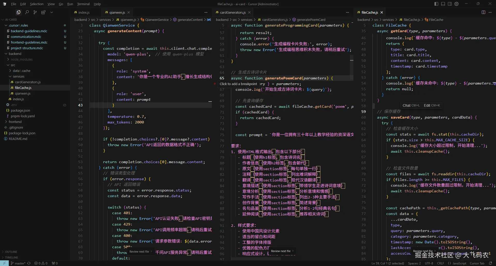The image size is (496, 266).
Task: Collapse the AI-CARD explorer section
Action: 11,20
